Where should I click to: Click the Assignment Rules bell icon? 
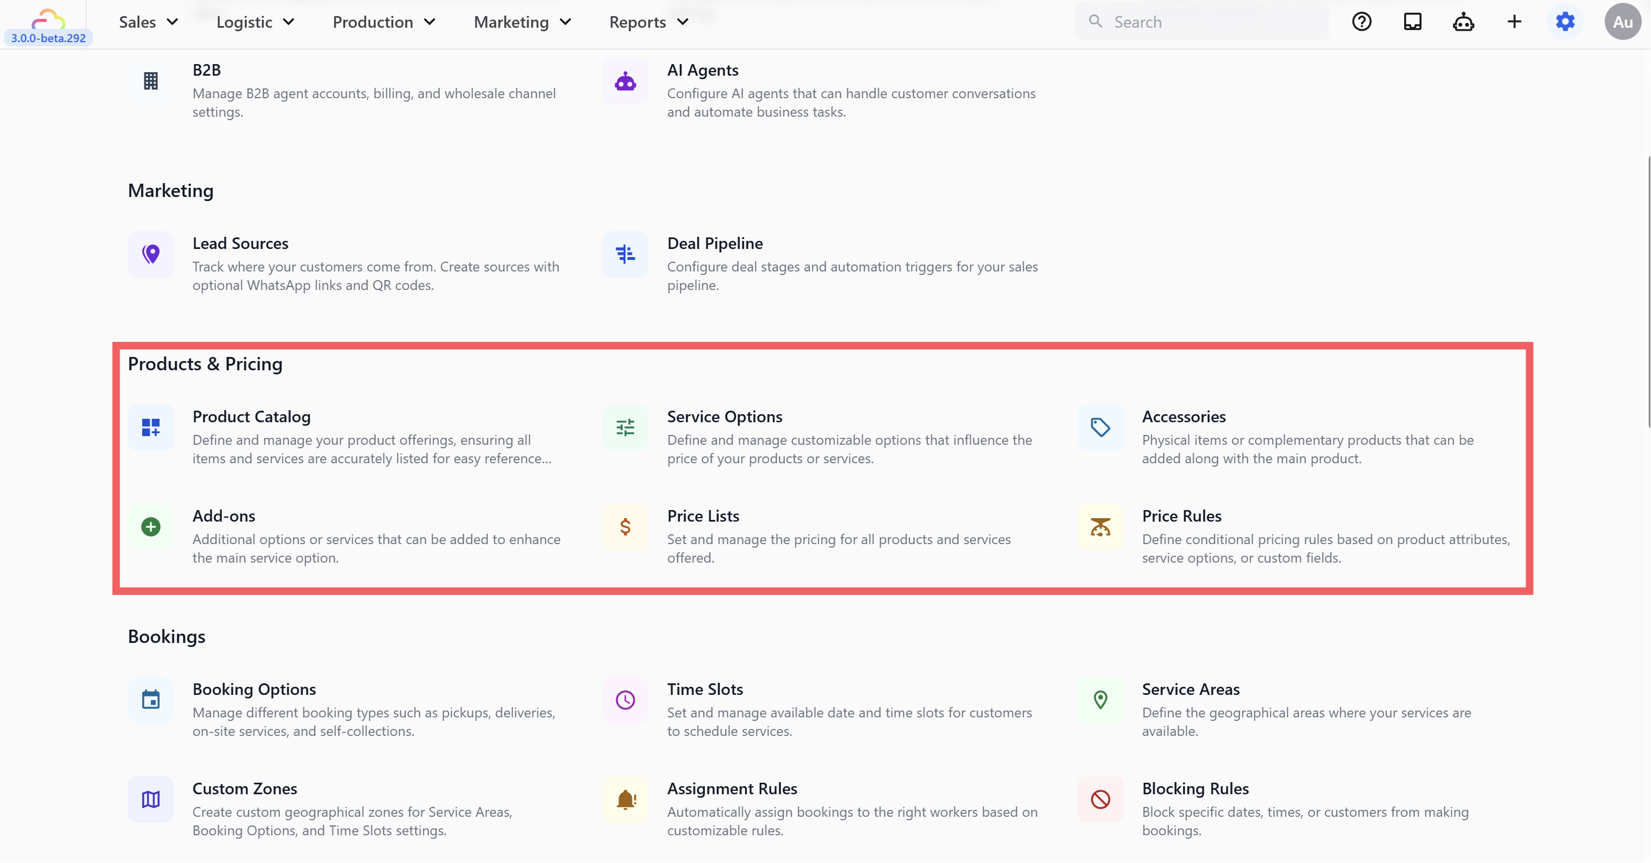coord(625,799)
